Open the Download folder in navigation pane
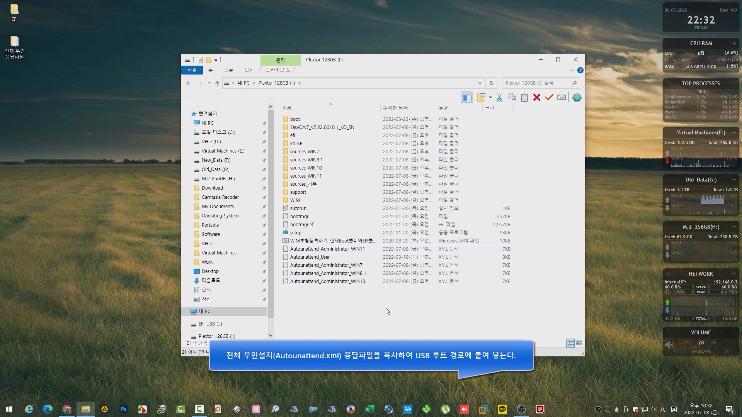This screenshot has height=417, width=742. click(x=212, y=188)
